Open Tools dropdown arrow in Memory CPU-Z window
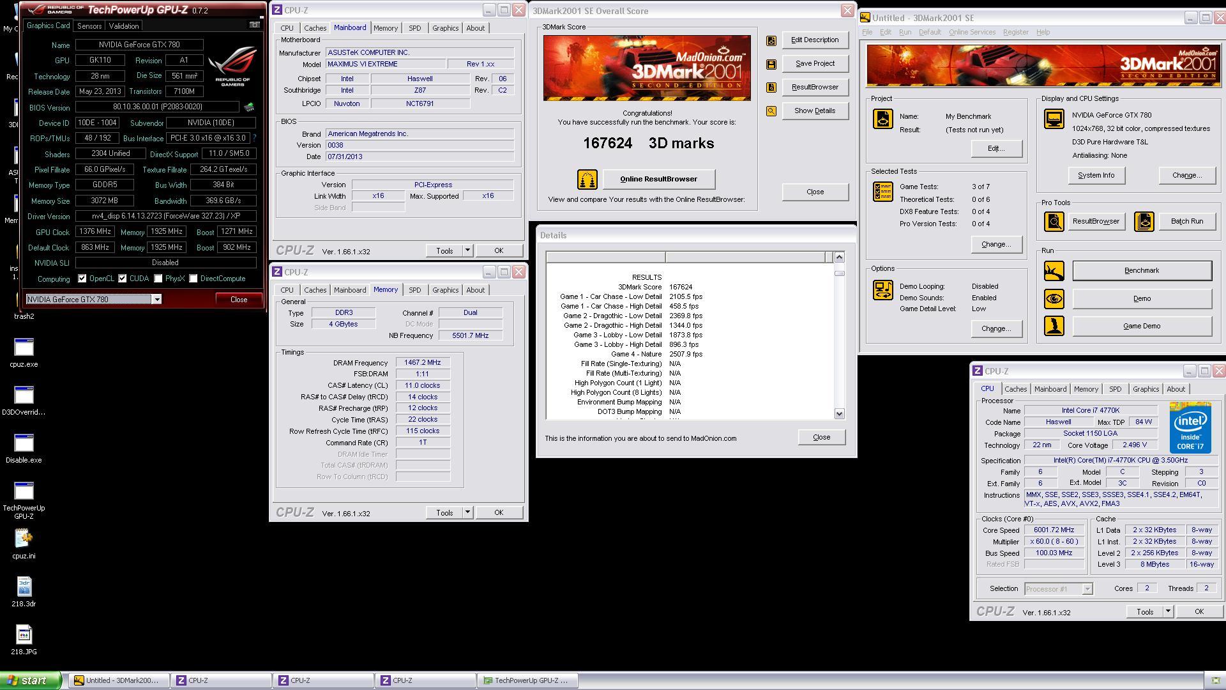The height and width of the screenshot is (690, 1226). click(x=467, y=513)
